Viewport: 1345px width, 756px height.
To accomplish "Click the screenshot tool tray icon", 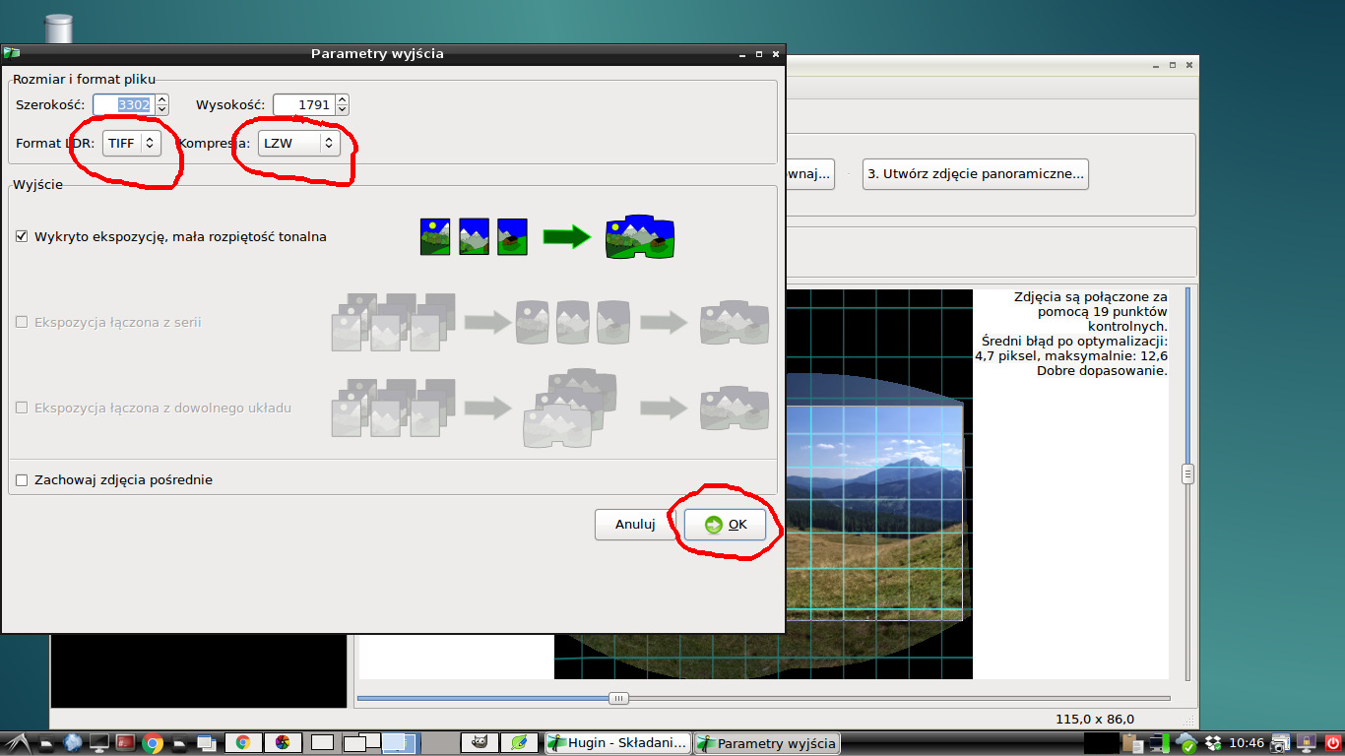I will pos(1280,743).
